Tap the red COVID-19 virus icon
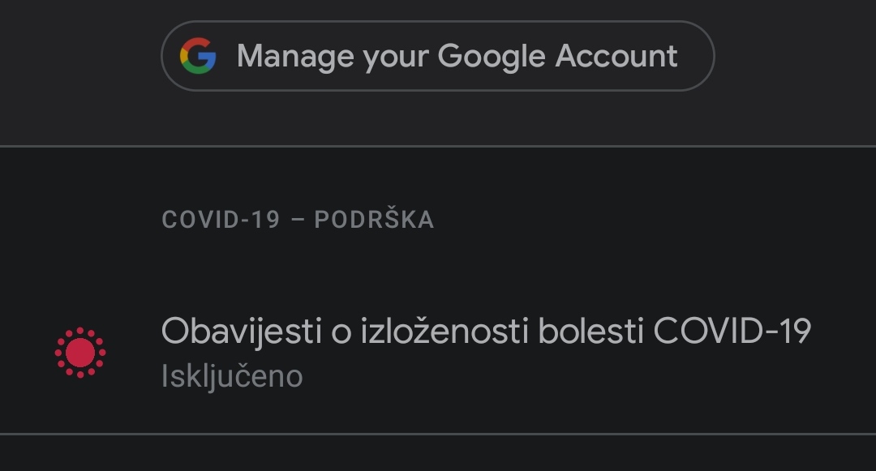Viewport: 876px width, 471px height. pos(80,353)
